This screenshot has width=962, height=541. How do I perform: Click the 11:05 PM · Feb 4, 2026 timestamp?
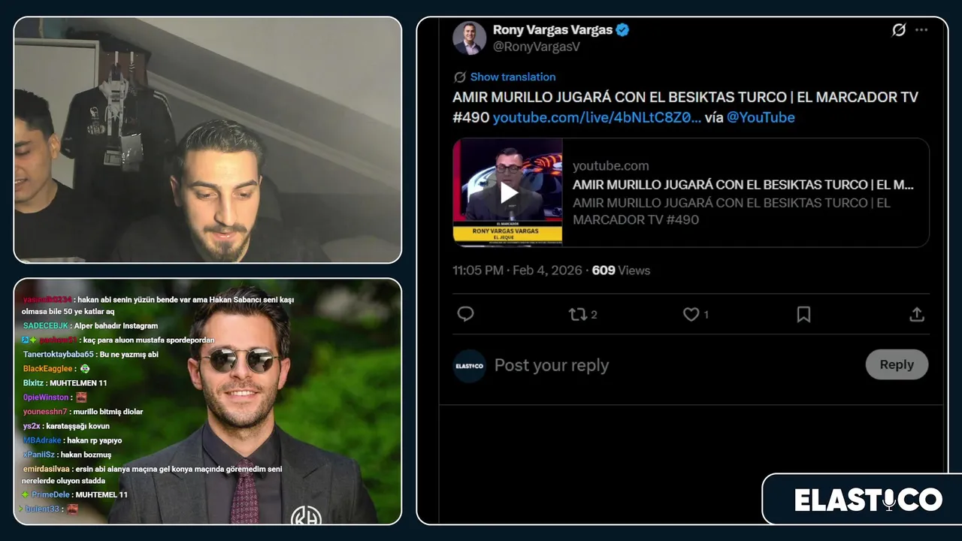point(518,270)
